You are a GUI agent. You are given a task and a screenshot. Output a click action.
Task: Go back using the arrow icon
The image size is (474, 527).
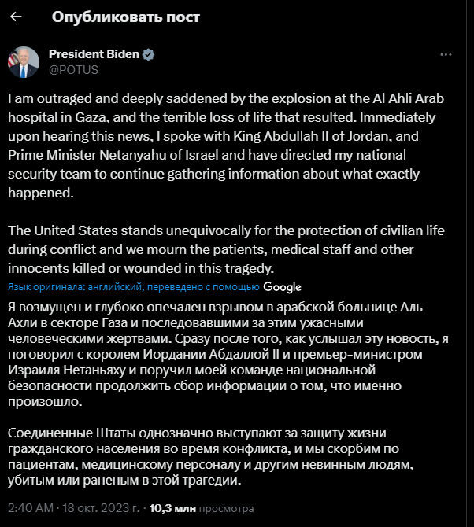coord(17,17)
